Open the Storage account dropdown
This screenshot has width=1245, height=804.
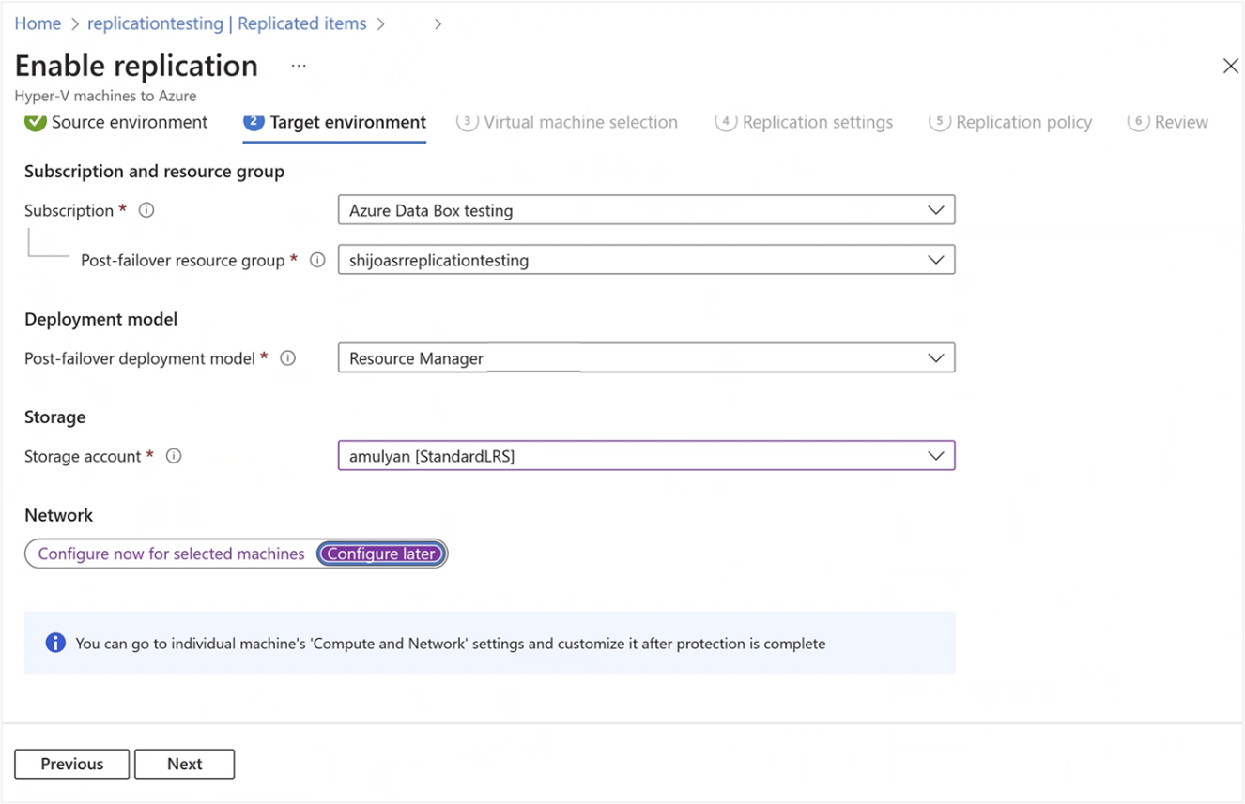tap(646, 456)
